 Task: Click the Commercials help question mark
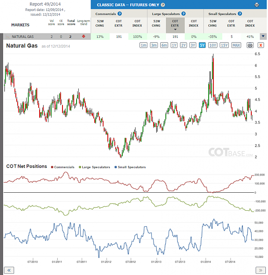coord(120,14)
